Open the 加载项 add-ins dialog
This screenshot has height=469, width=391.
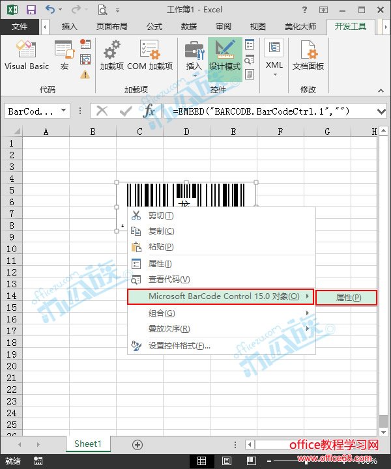click(112, 55)
